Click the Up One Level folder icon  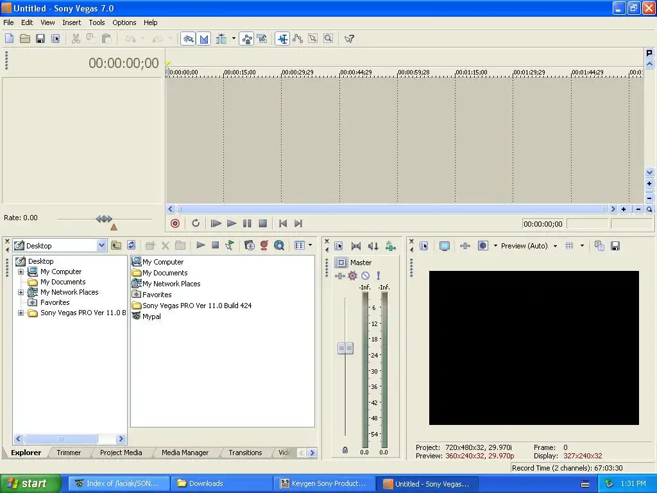click(x=116, y=246)
